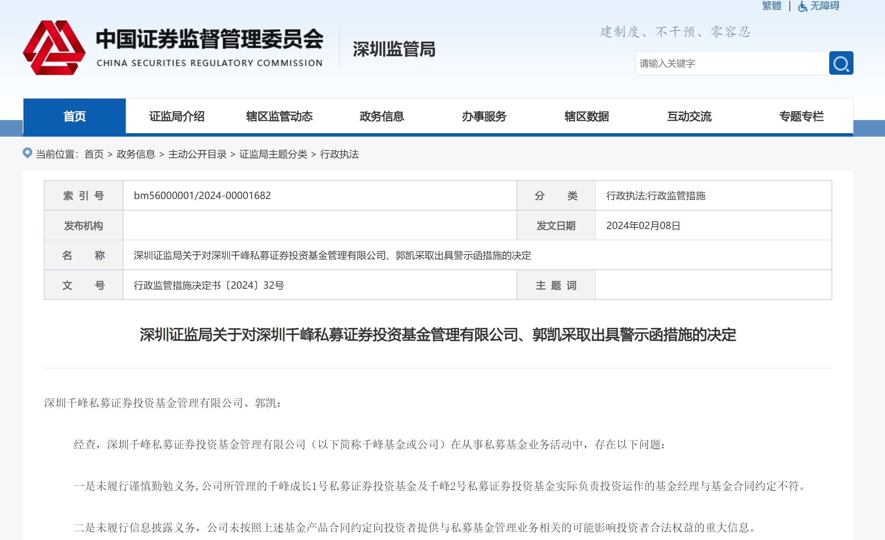
Task: Open the 专题专栏 menu item
Action: click(x=802, y=116)
